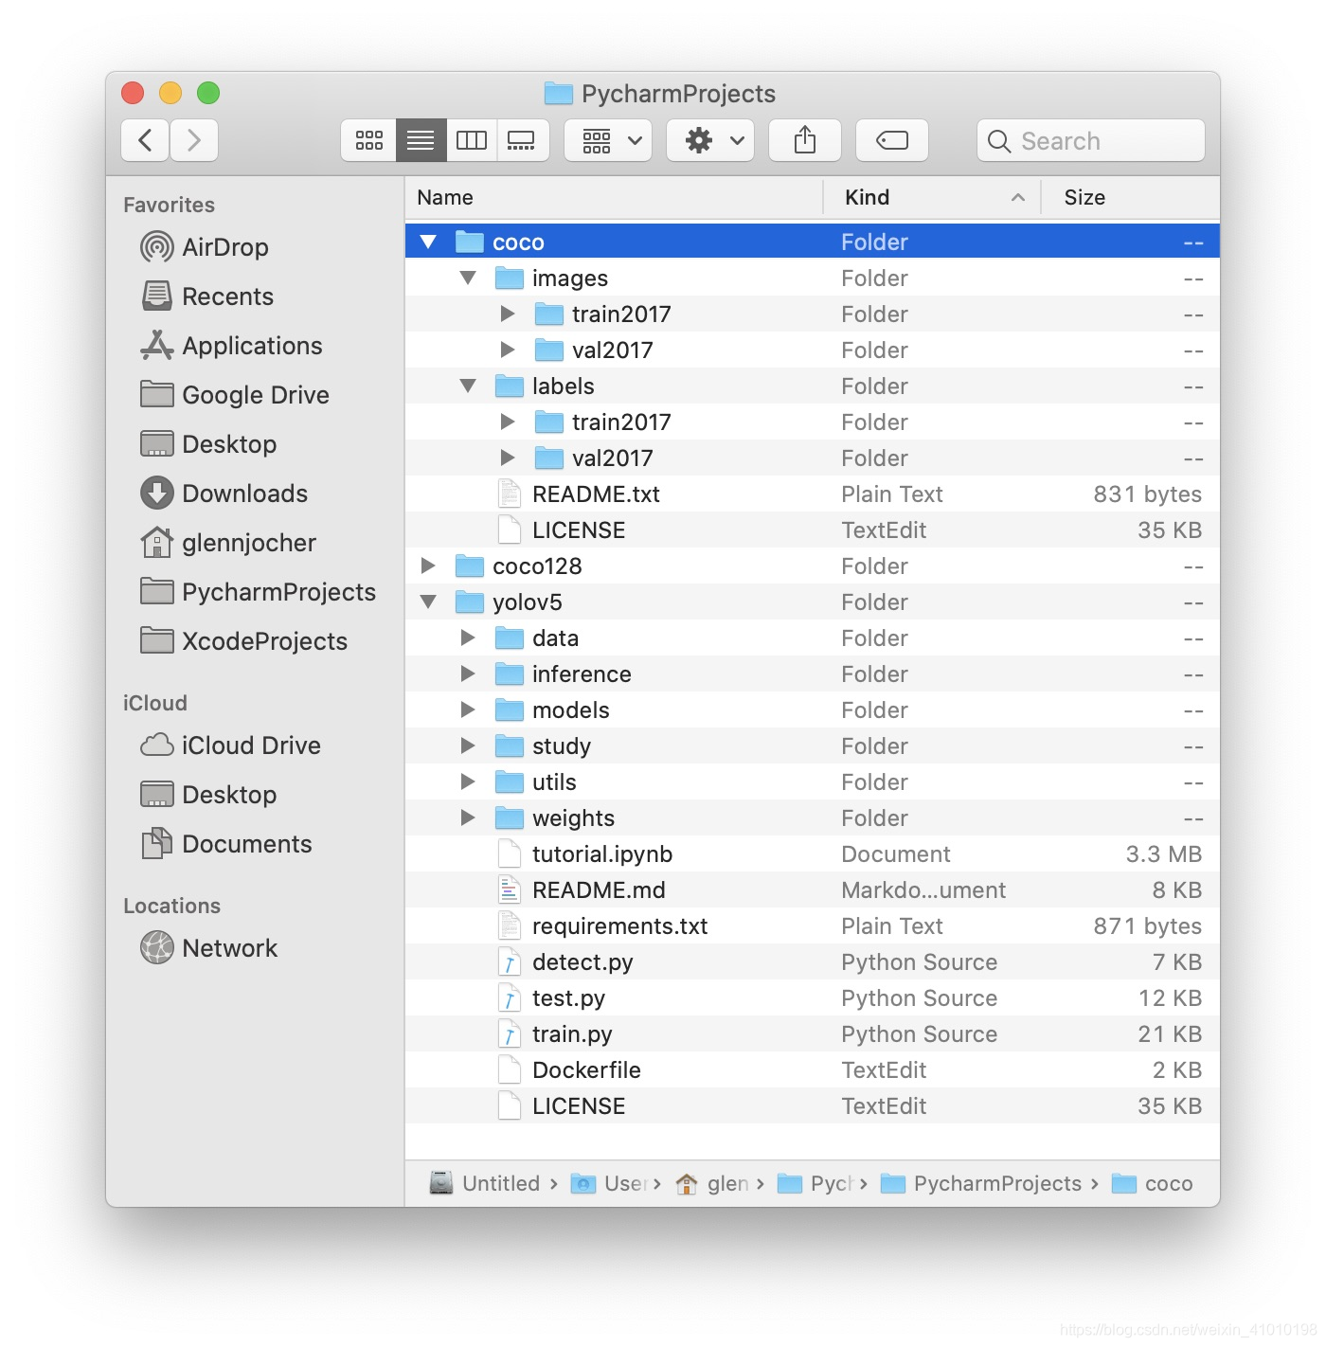Select the README.md file icon
The width and height of the screenshot is (1326, 1347).
pos(510,890)
